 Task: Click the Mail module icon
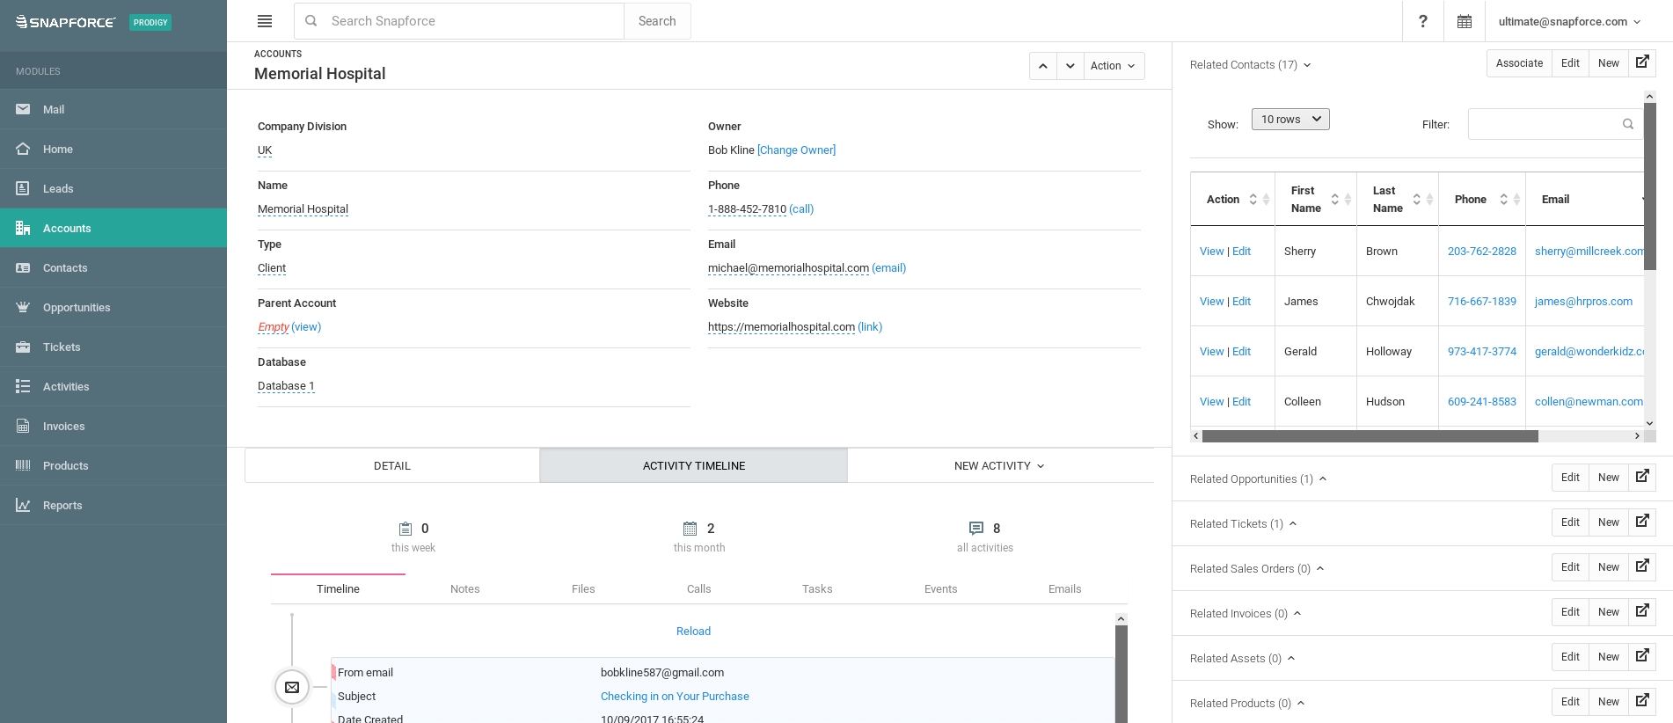tap(23, 109)
